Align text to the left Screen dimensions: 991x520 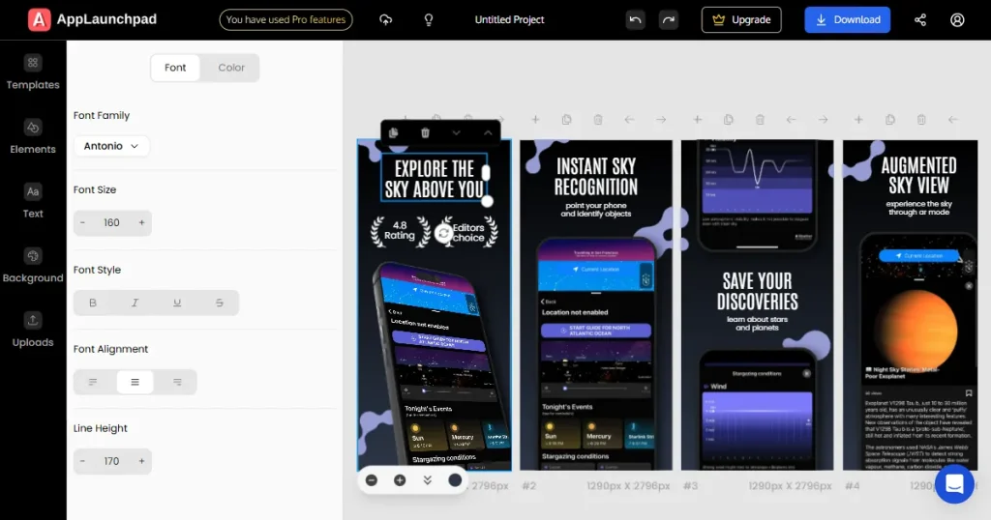tap(93, 382)
